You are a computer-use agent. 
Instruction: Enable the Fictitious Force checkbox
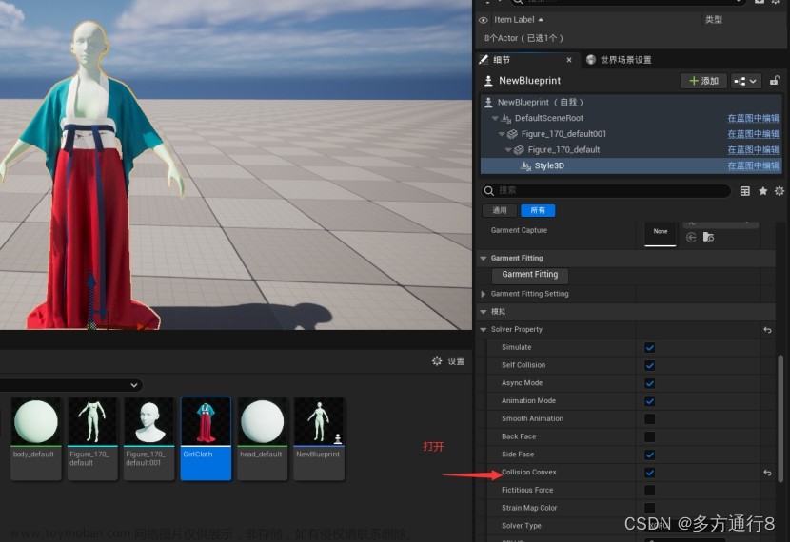[x=650, y=491]
